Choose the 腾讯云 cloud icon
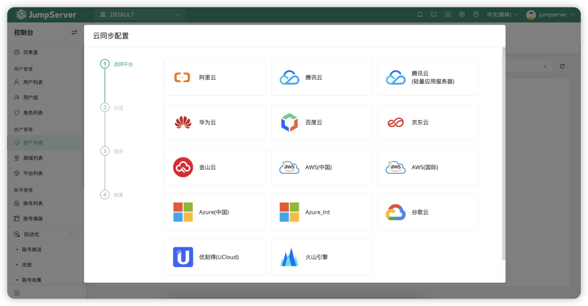Screen dimensions: 588x306 coord(290,78)
